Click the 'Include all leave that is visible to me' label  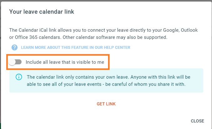point(65,62)
